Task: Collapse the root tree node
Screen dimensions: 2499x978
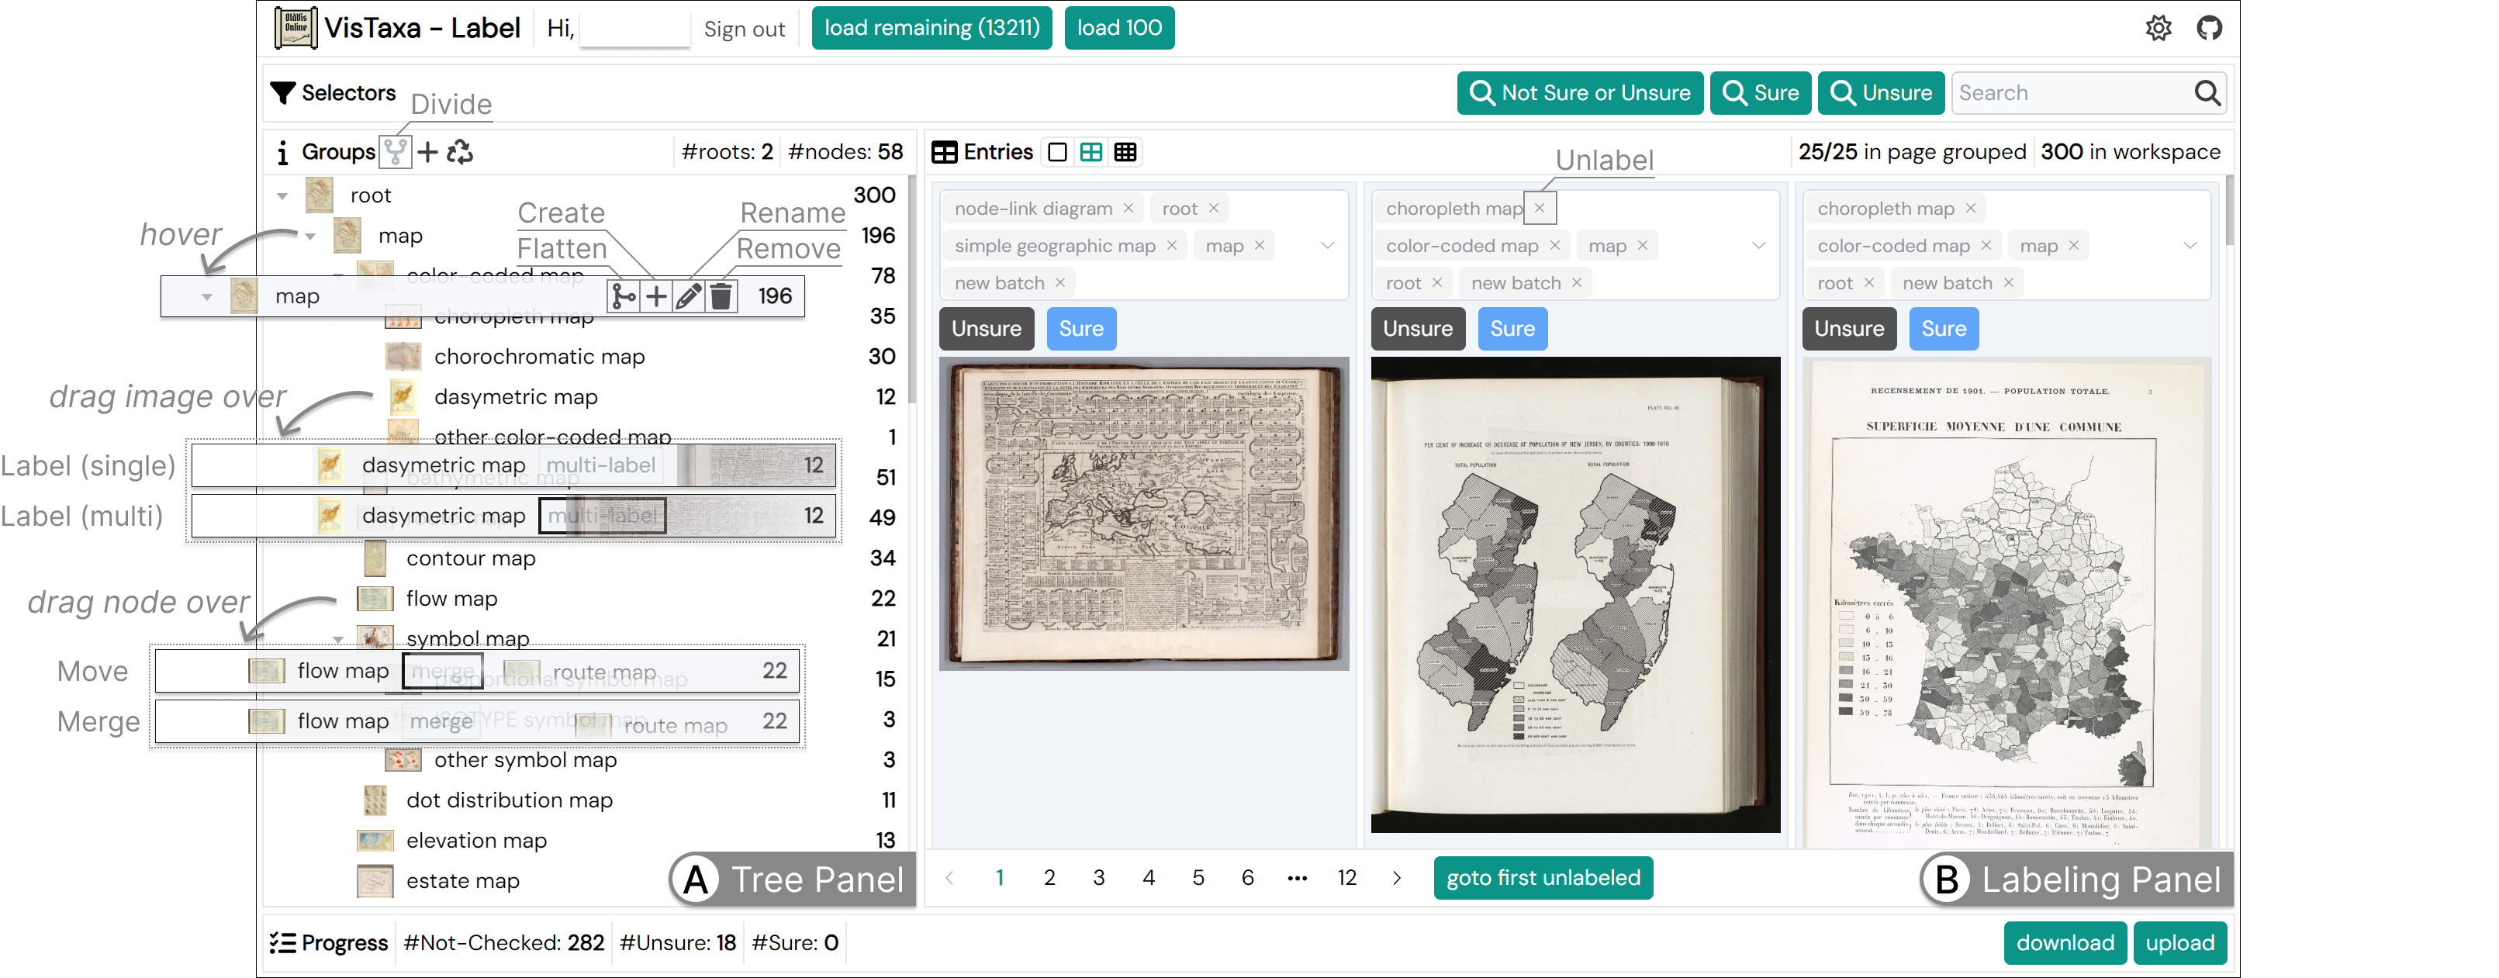Action: (x=282, y=196)
